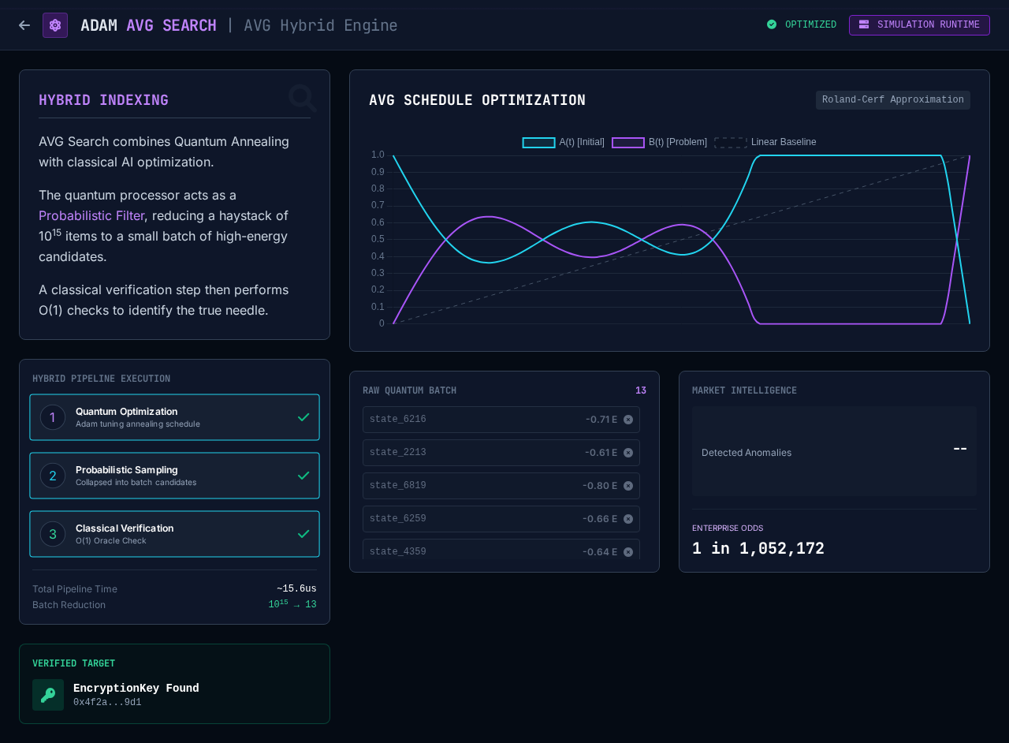Click the purple atom logo icon
Viewport: 1009px width, 743px height.
[x=55, y=25]
